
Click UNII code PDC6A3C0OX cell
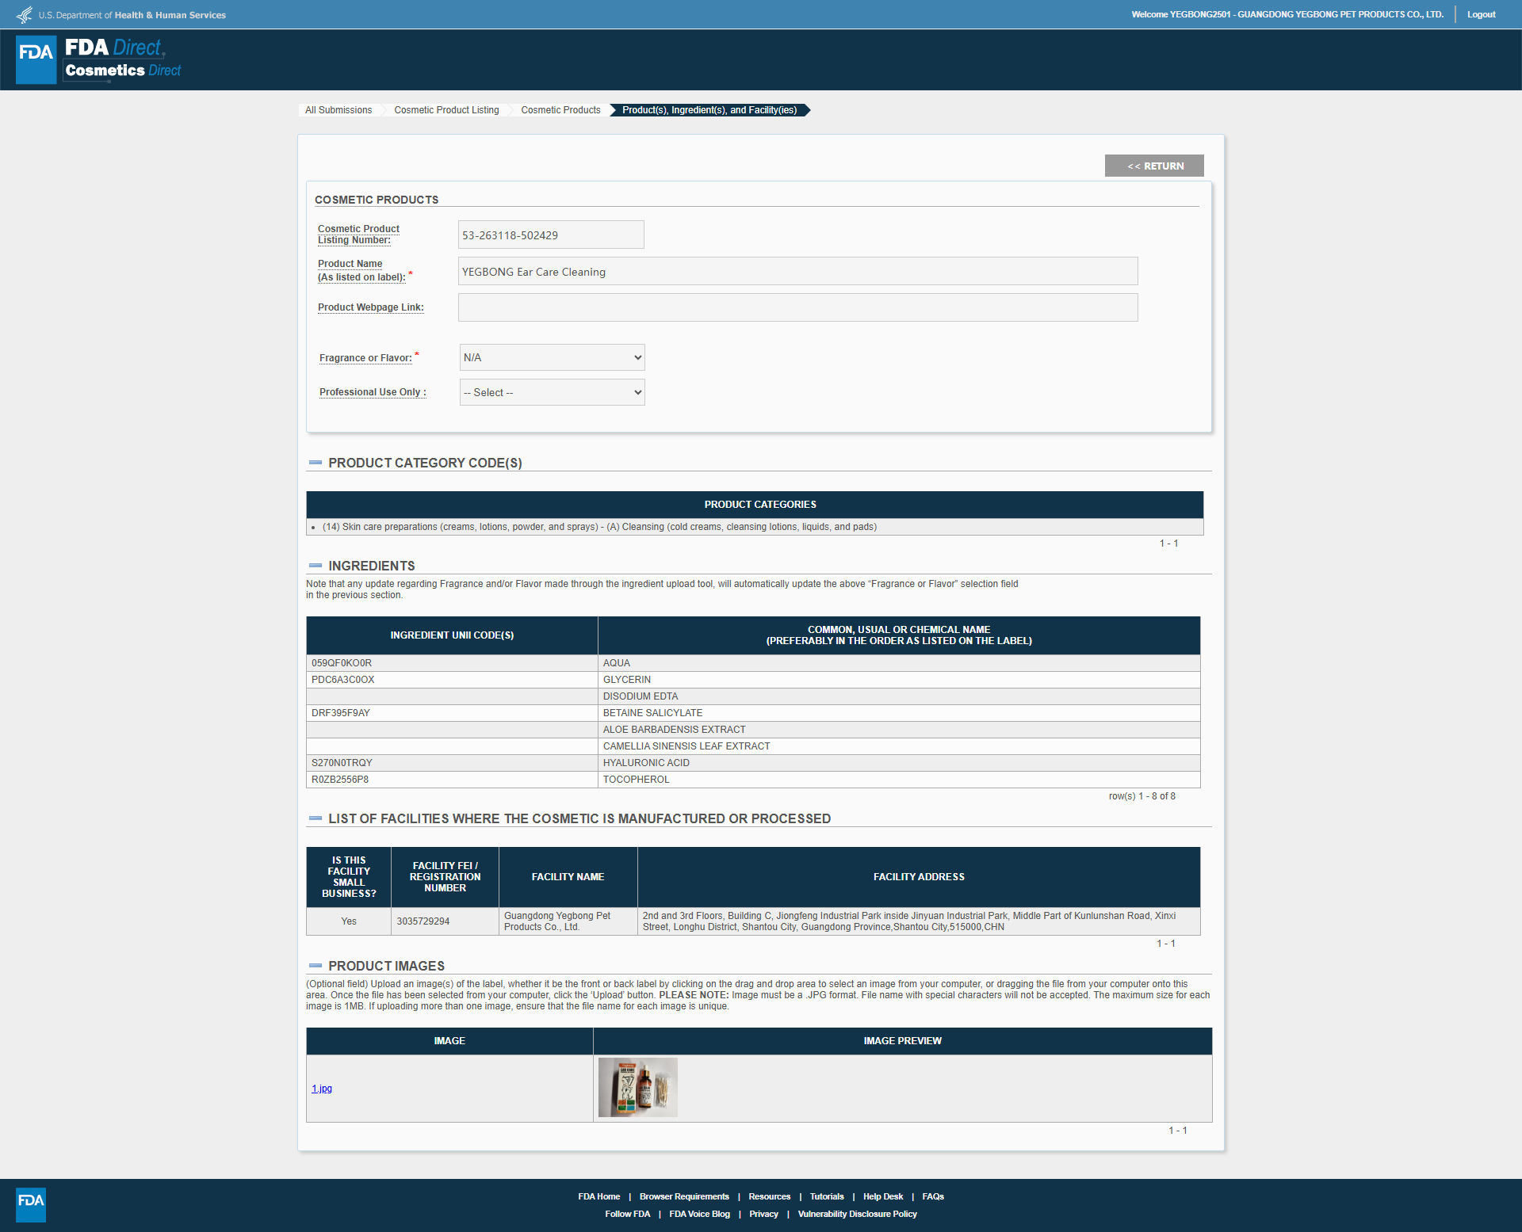[x=452, y=680]
